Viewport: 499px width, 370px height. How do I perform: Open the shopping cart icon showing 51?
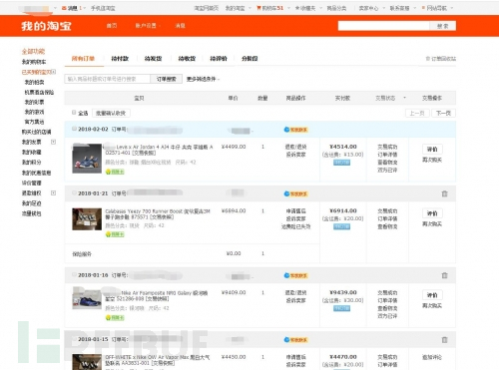click(x=269, y=8)
